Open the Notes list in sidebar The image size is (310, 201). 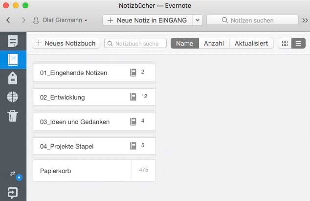[x=13, y=41]
